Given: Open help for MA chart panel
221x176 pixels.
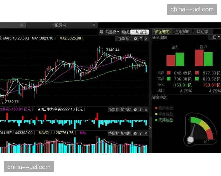Looking at the screenshot, I should point(141,39).
